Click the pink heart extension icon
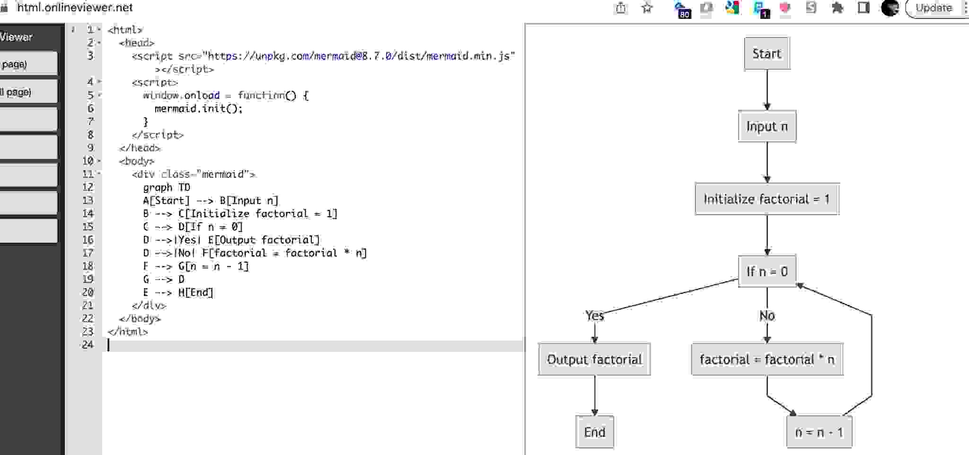This screenshot has width=969, height=455. click(785, 8)
